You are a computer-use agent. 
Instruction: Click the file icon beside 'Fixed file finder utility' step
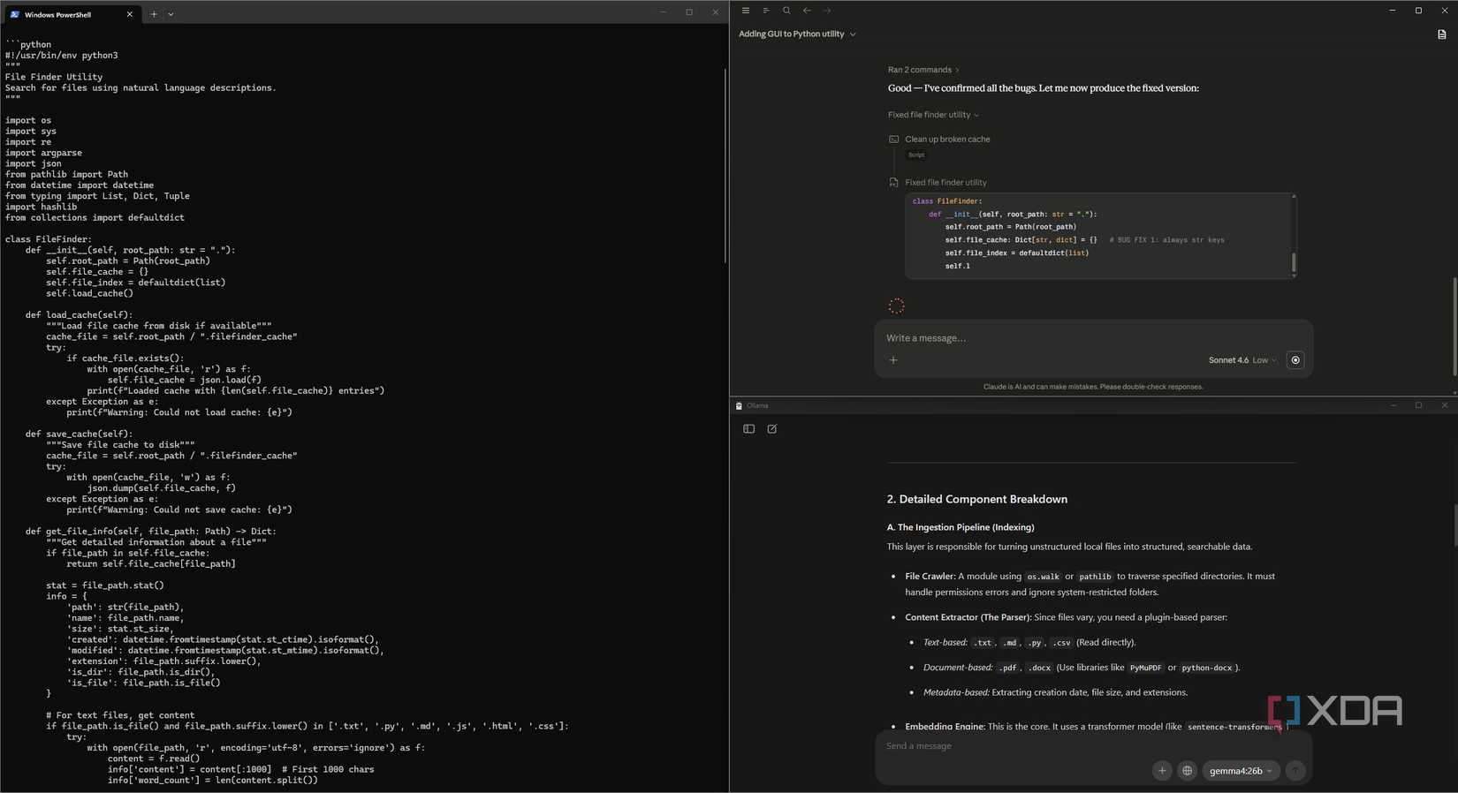pos(893,183)
